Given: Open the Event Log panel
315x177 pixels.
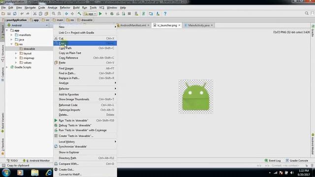Looking at the screenshot, I should point(273,161).
